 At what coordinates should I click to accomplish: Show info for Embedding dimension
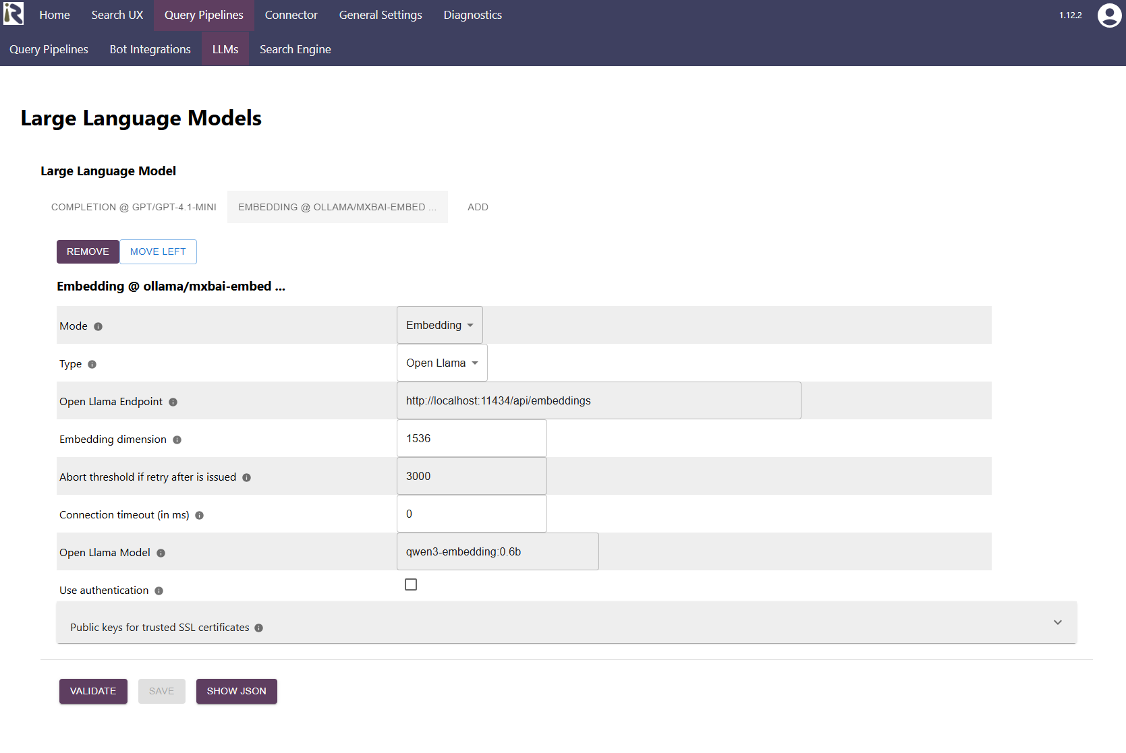pos(177,440)
